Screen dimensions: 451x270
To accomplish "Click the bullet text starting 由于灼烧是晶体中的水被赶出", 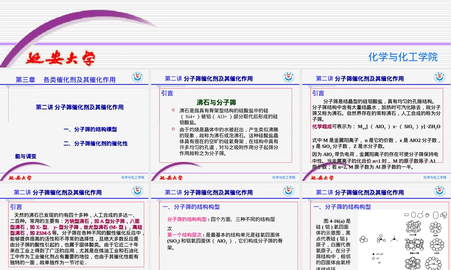I will pyautogui.click(x=229, y=141).
